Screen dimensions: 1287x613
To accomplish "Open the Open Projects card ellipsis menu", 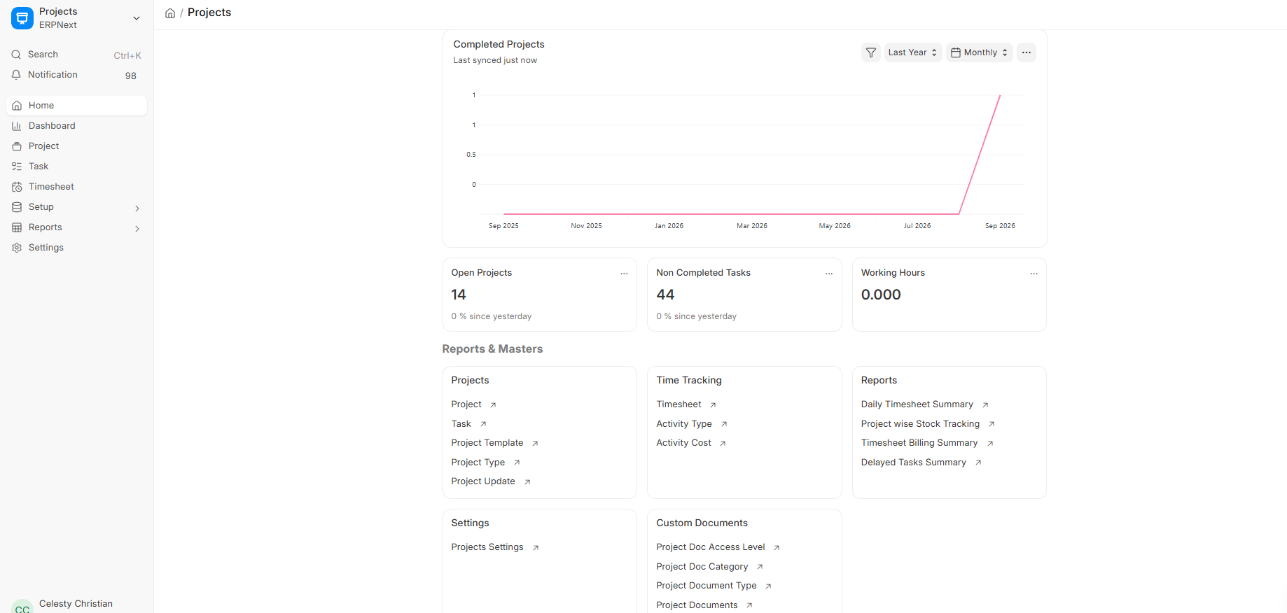I will click(624, 274).
